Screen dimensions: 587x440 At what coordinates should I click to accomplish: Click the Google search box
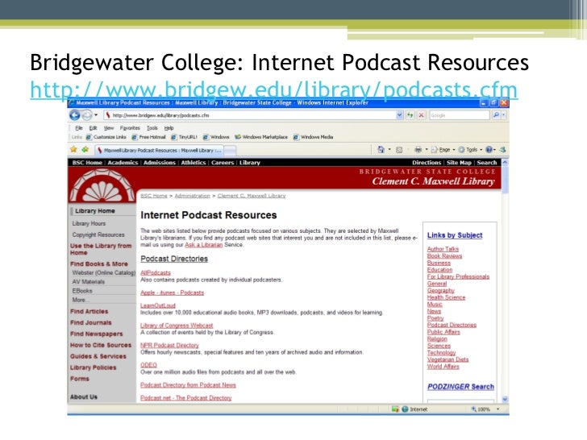point(459,115)
